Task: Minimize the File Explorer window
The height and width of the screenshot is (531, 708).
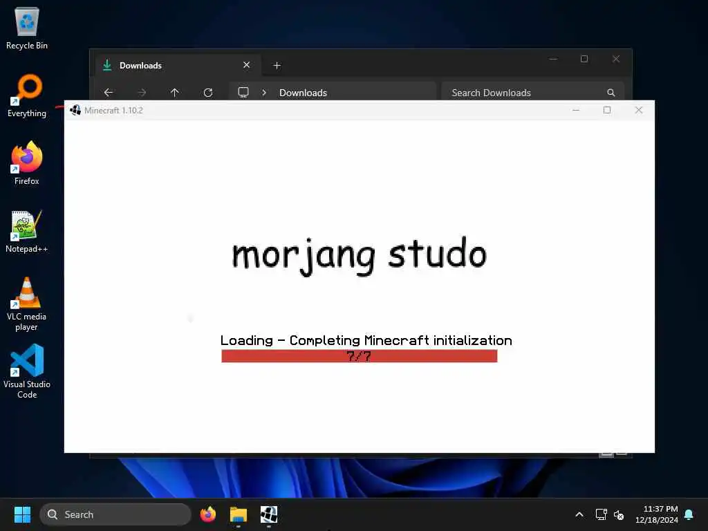Action: coord(553,59)
